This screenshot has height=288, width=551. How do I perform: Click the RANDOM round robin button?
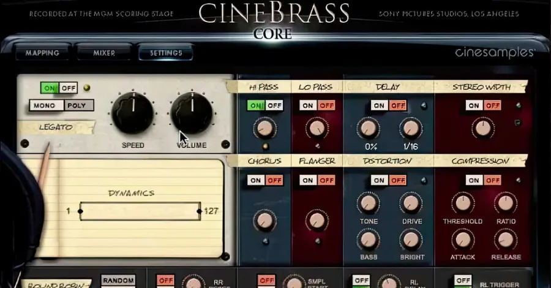tap(118, 280)
